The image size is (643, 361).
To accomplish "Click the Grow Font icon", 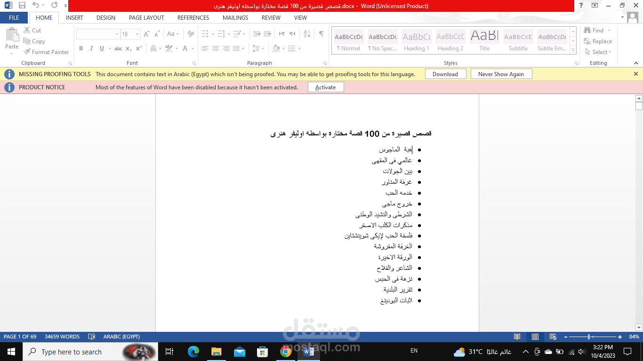I will pyautogui.click(x=146, y=34).
